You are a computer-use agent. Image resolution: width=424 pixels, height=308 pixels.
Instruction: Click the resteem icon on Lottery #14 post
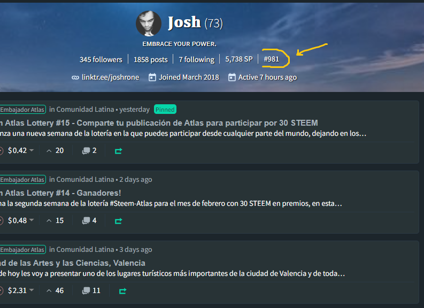point(119,221)
